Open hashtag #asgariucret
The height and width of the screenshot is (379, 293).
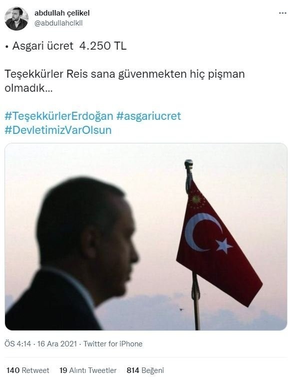pos(148,116)
